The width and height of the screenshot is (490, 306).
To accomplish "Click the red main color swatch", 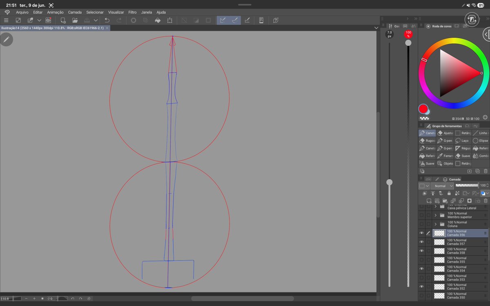I will (423, 109).
